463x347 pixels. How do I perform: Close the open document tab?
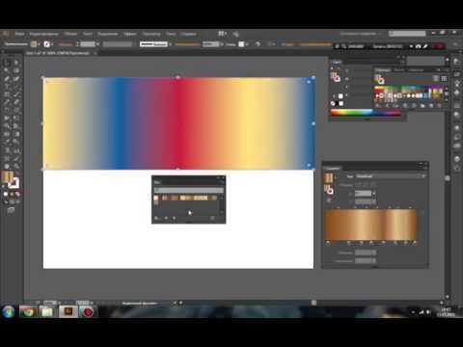pyautogui.click(x=95, y=53)
